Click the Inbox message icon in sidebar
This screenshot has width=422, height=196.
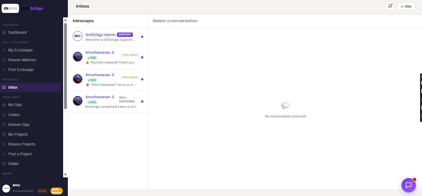point(4,87)
